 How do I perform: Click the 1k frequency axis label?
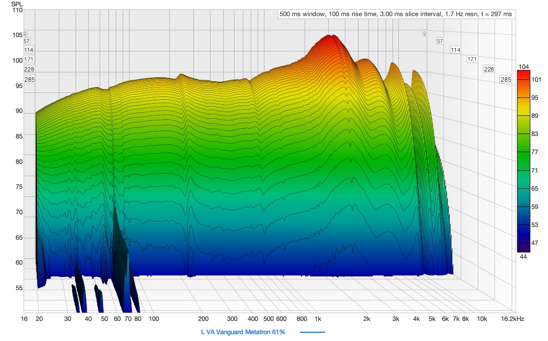click(x=318, y=319)
